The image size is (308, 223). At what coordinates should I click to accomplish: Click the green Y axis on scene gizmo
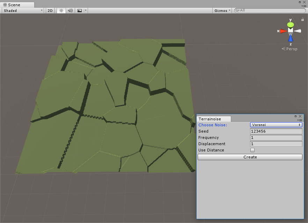point(291,24)
